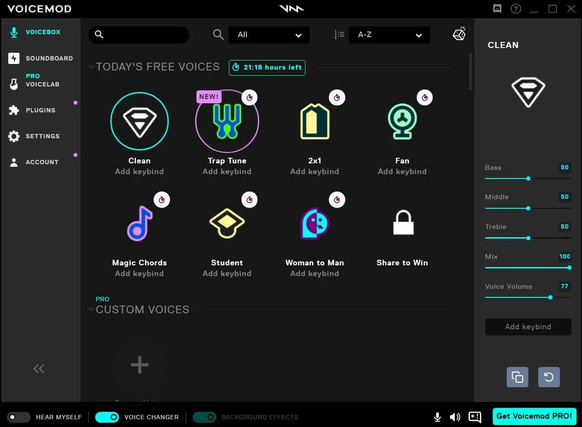Adjust the Treble slider handle
Viewport: 582px width, 427px height.
pos(528,238)
